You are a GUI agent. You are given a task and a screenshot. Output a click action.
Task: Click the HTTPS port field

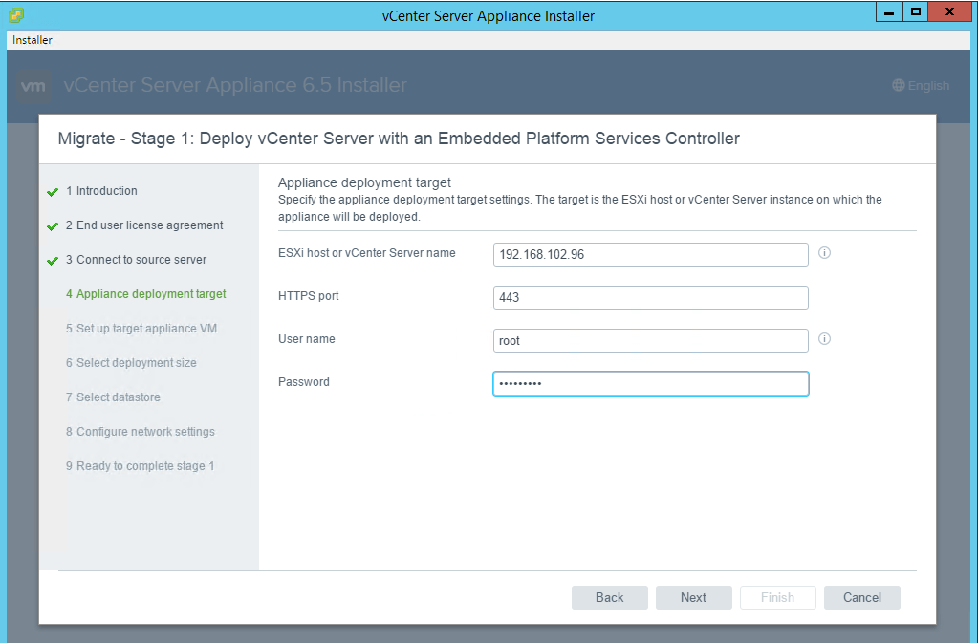click(650, 297)
